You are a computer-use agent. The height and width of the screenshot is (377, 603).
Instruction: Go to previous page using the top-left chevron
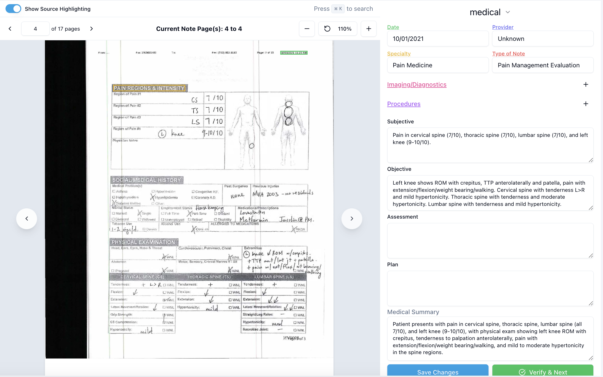(x=10, y=29)
